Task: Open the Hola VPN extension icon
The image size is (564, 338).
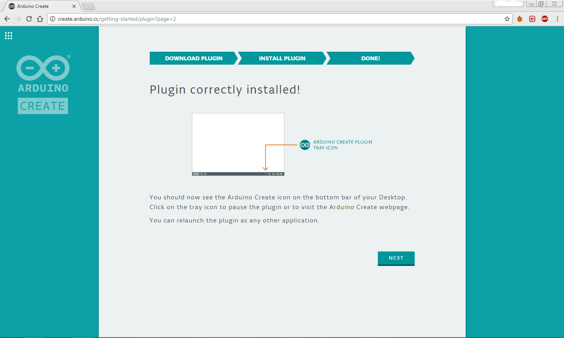Action: click(519, 18)
